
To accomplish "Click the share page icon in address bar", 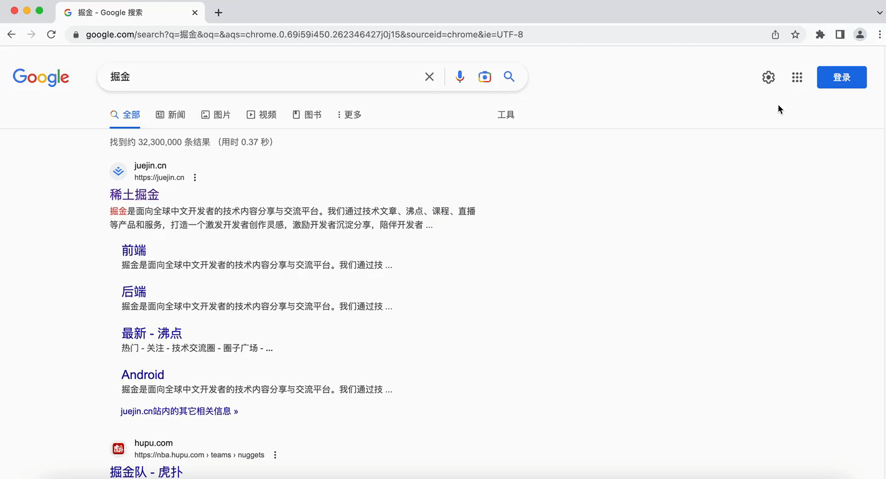I will click(x=775, y=35).
